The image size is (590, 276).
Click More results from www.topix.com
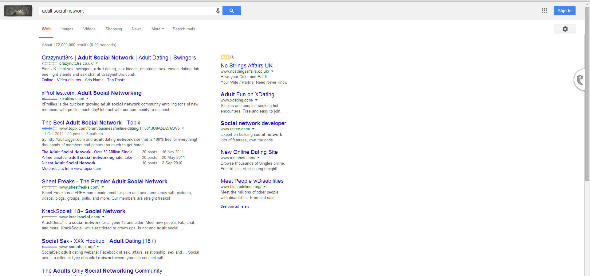coord(71,169)
